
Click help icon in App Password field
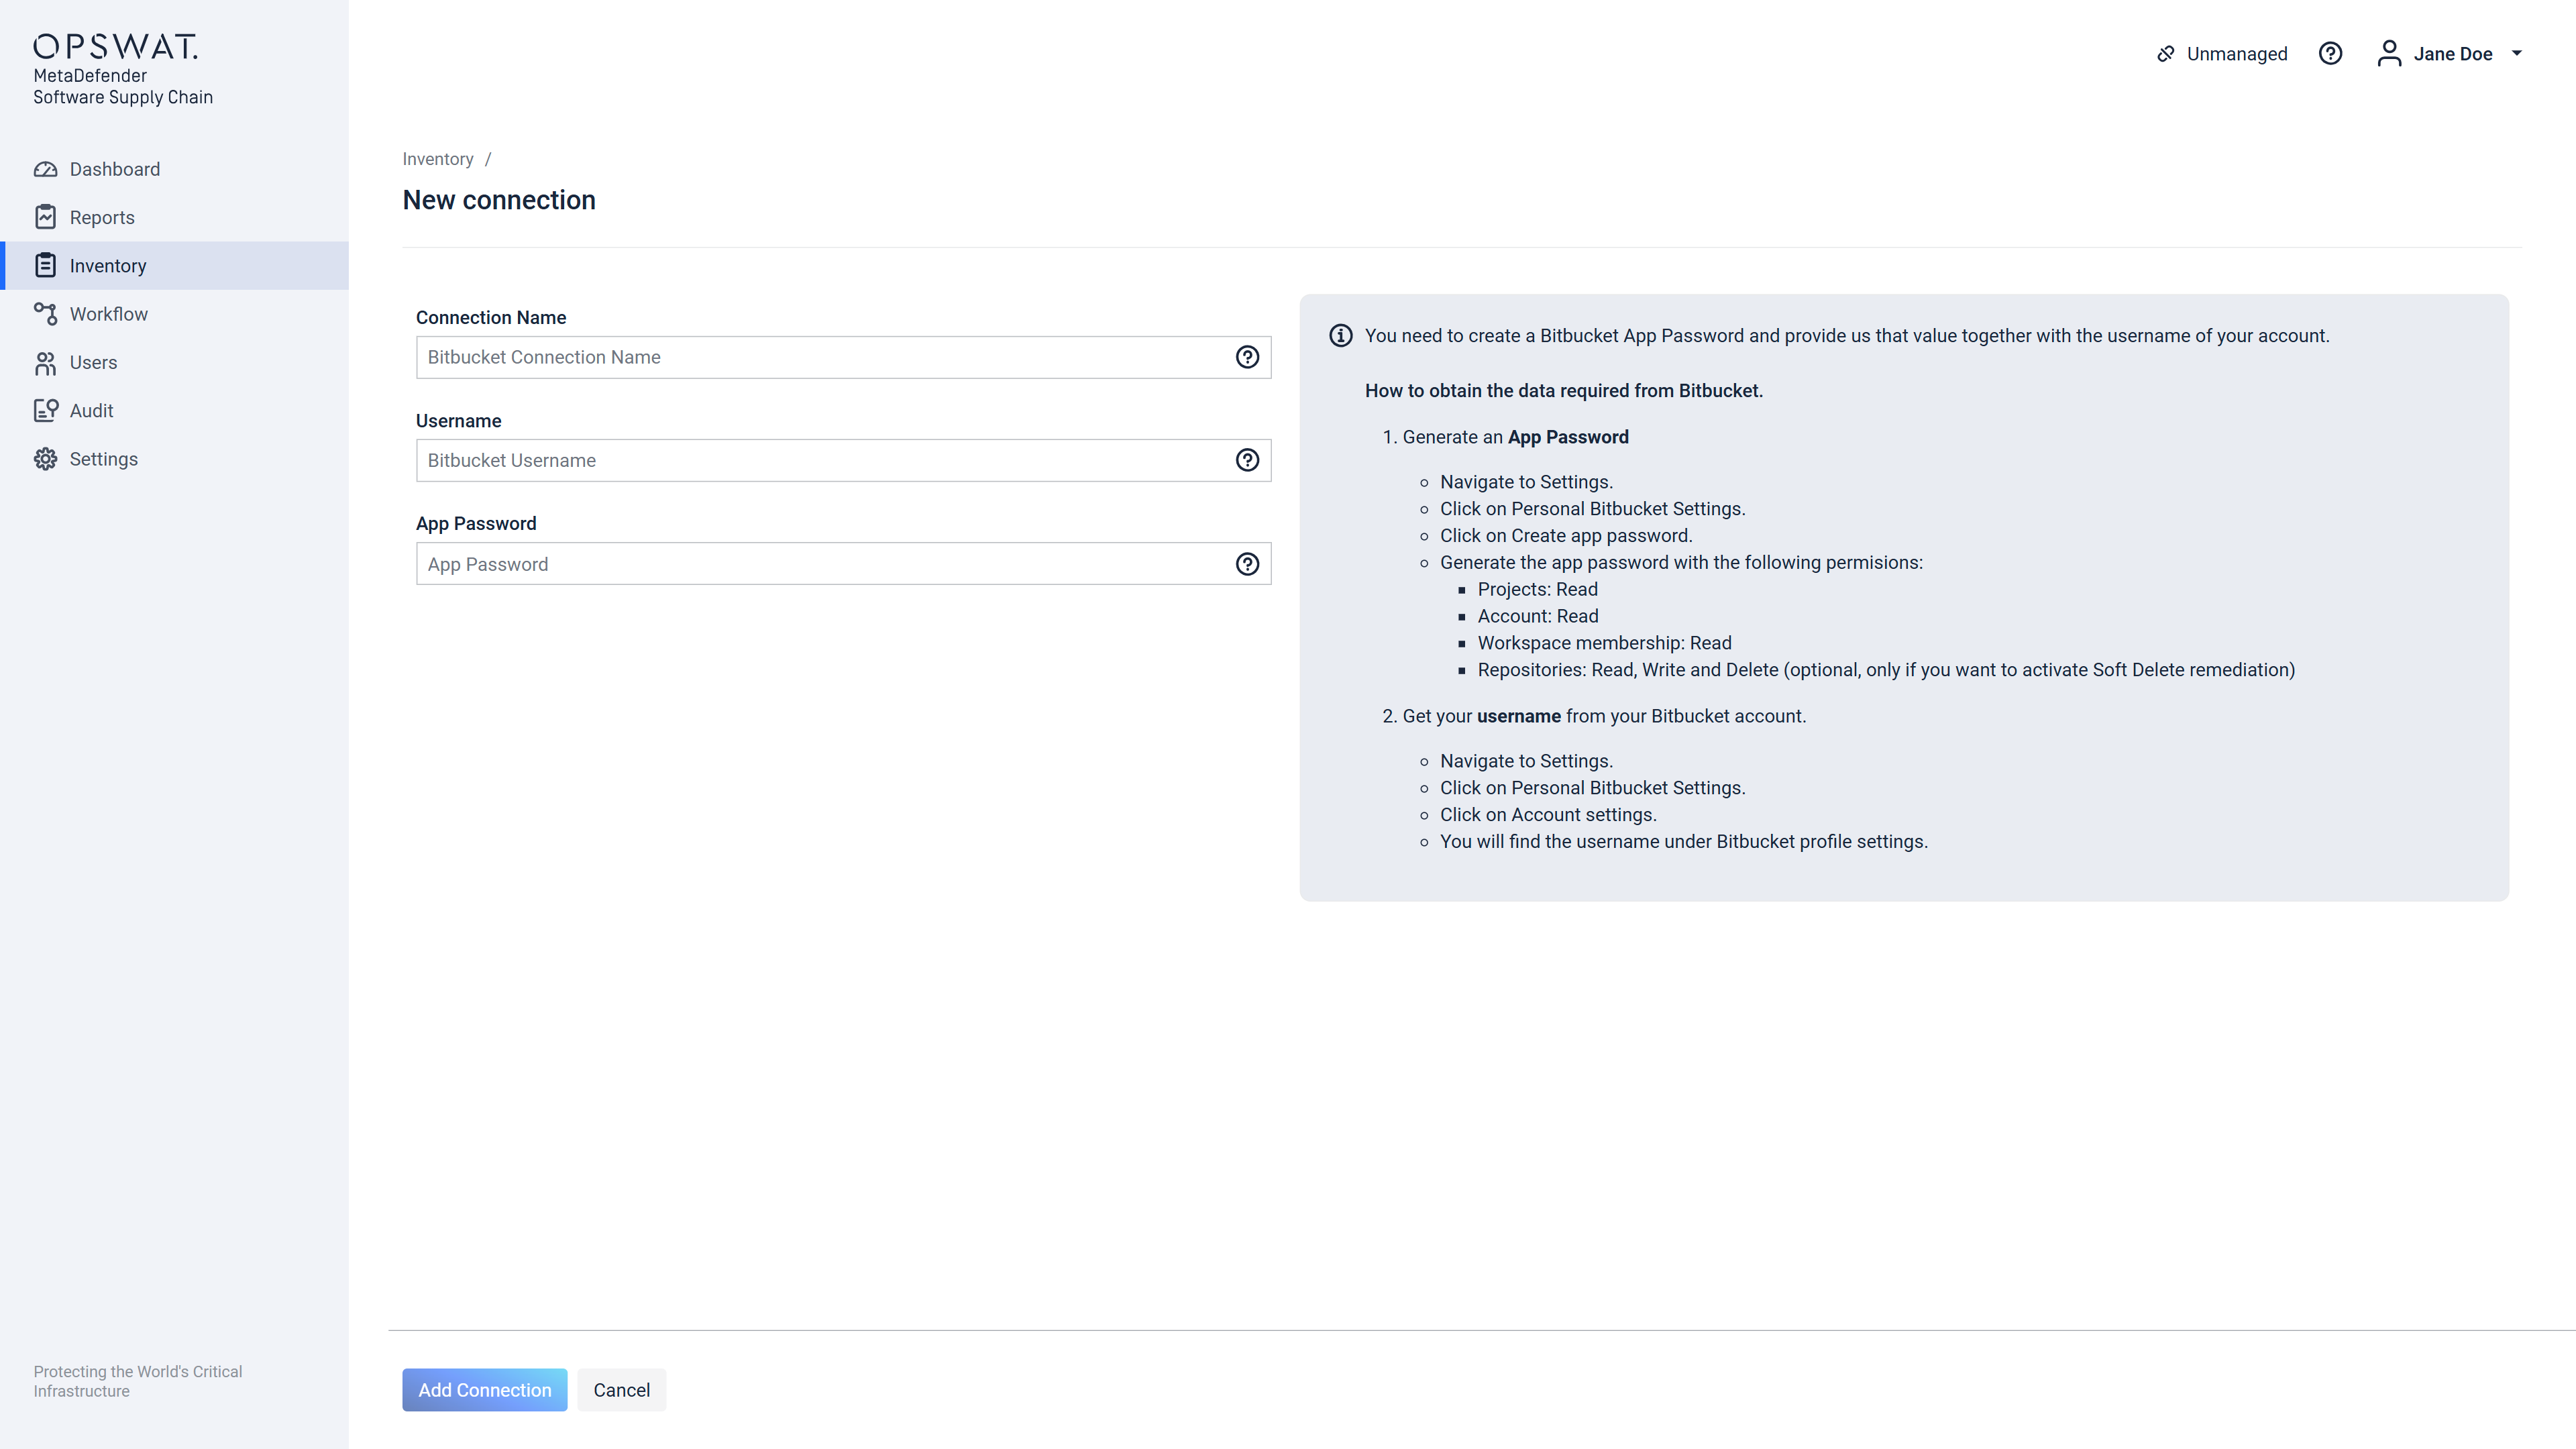(1247, 564)
